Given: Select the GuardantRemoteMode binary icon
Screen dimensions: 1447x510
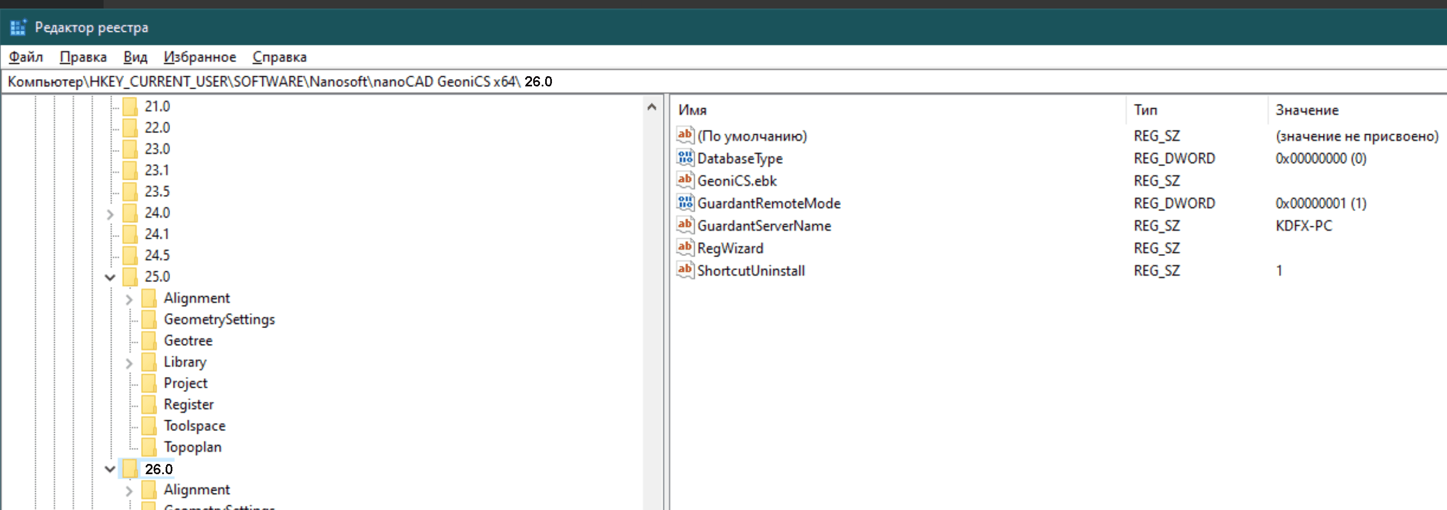Looking at the screenshot, I should [685, 203].
